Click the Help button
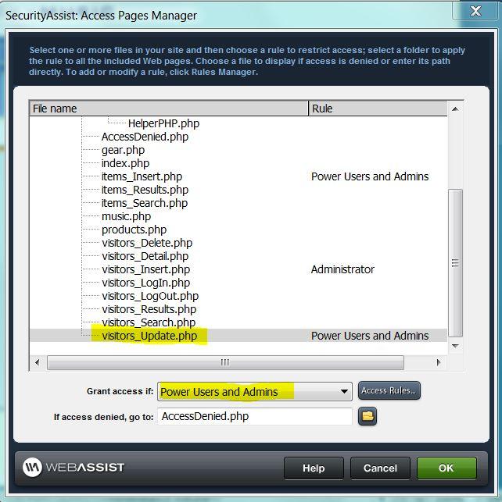 (314, 468)
